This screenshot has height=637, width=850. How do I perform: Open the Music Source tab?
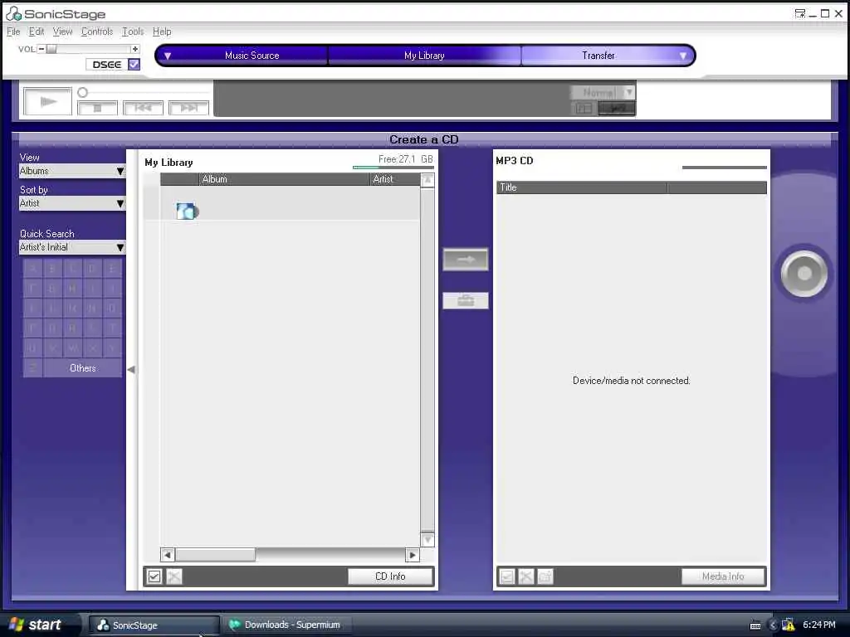[252, 56]
